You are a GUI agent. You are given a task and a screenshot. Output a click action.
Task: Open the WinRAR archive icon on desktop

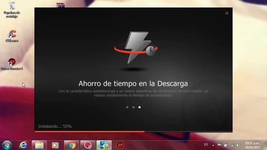pyautogui.click(x=60, y=5)
